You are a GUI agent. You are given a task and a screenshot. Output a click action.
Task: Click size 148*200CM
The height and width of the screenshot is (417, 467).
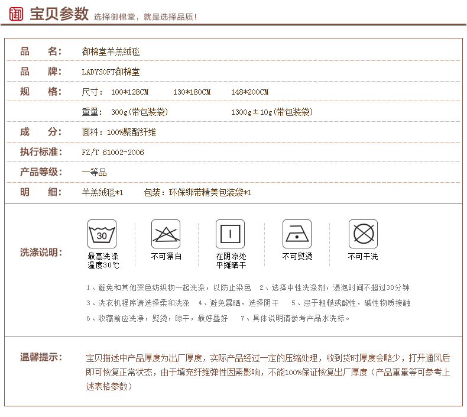tap(250, 92)
